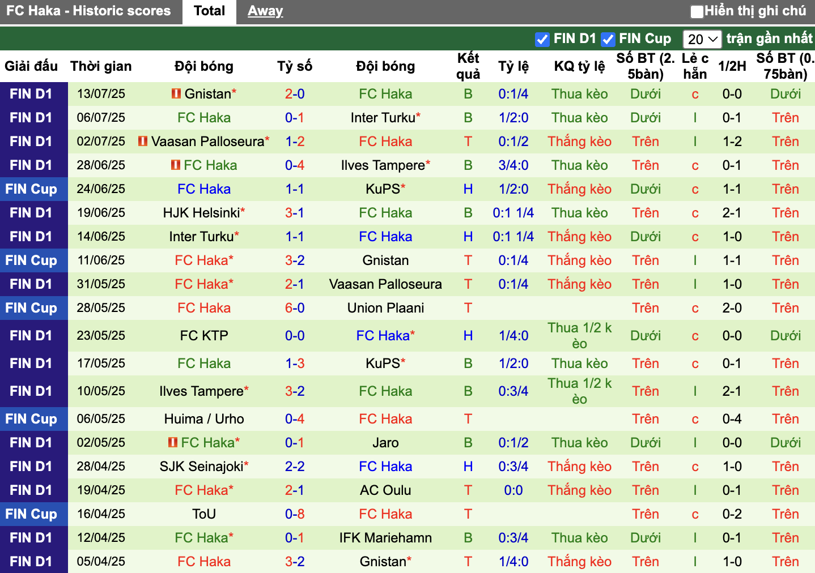Toggle the Hiển thị ghi chú checkbox
815x573 pixels.
pos(697,11)
